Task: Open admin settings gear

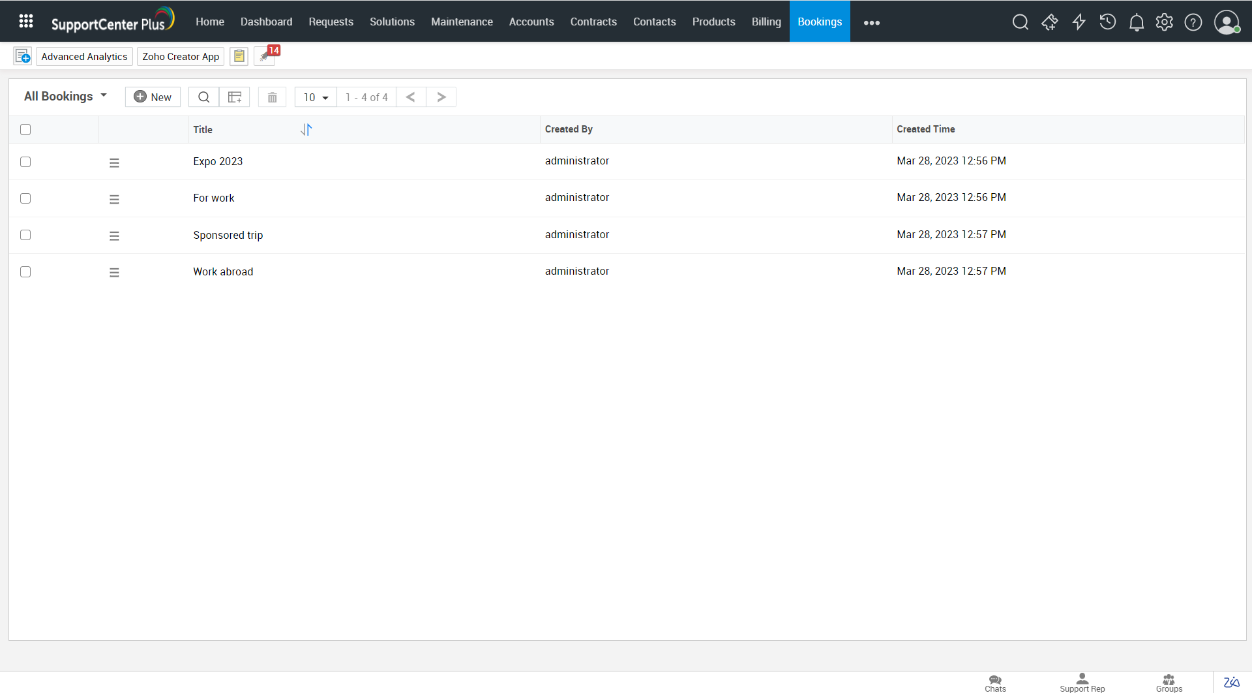Action: pos(1164,22)
